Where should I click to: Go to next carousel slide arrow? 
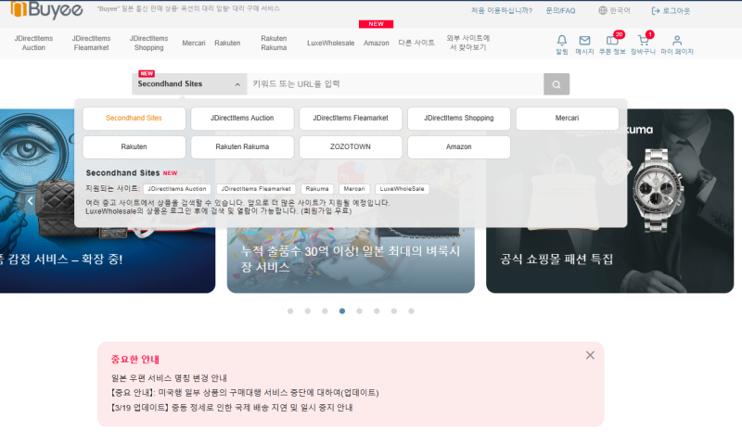tap(671, 201)
